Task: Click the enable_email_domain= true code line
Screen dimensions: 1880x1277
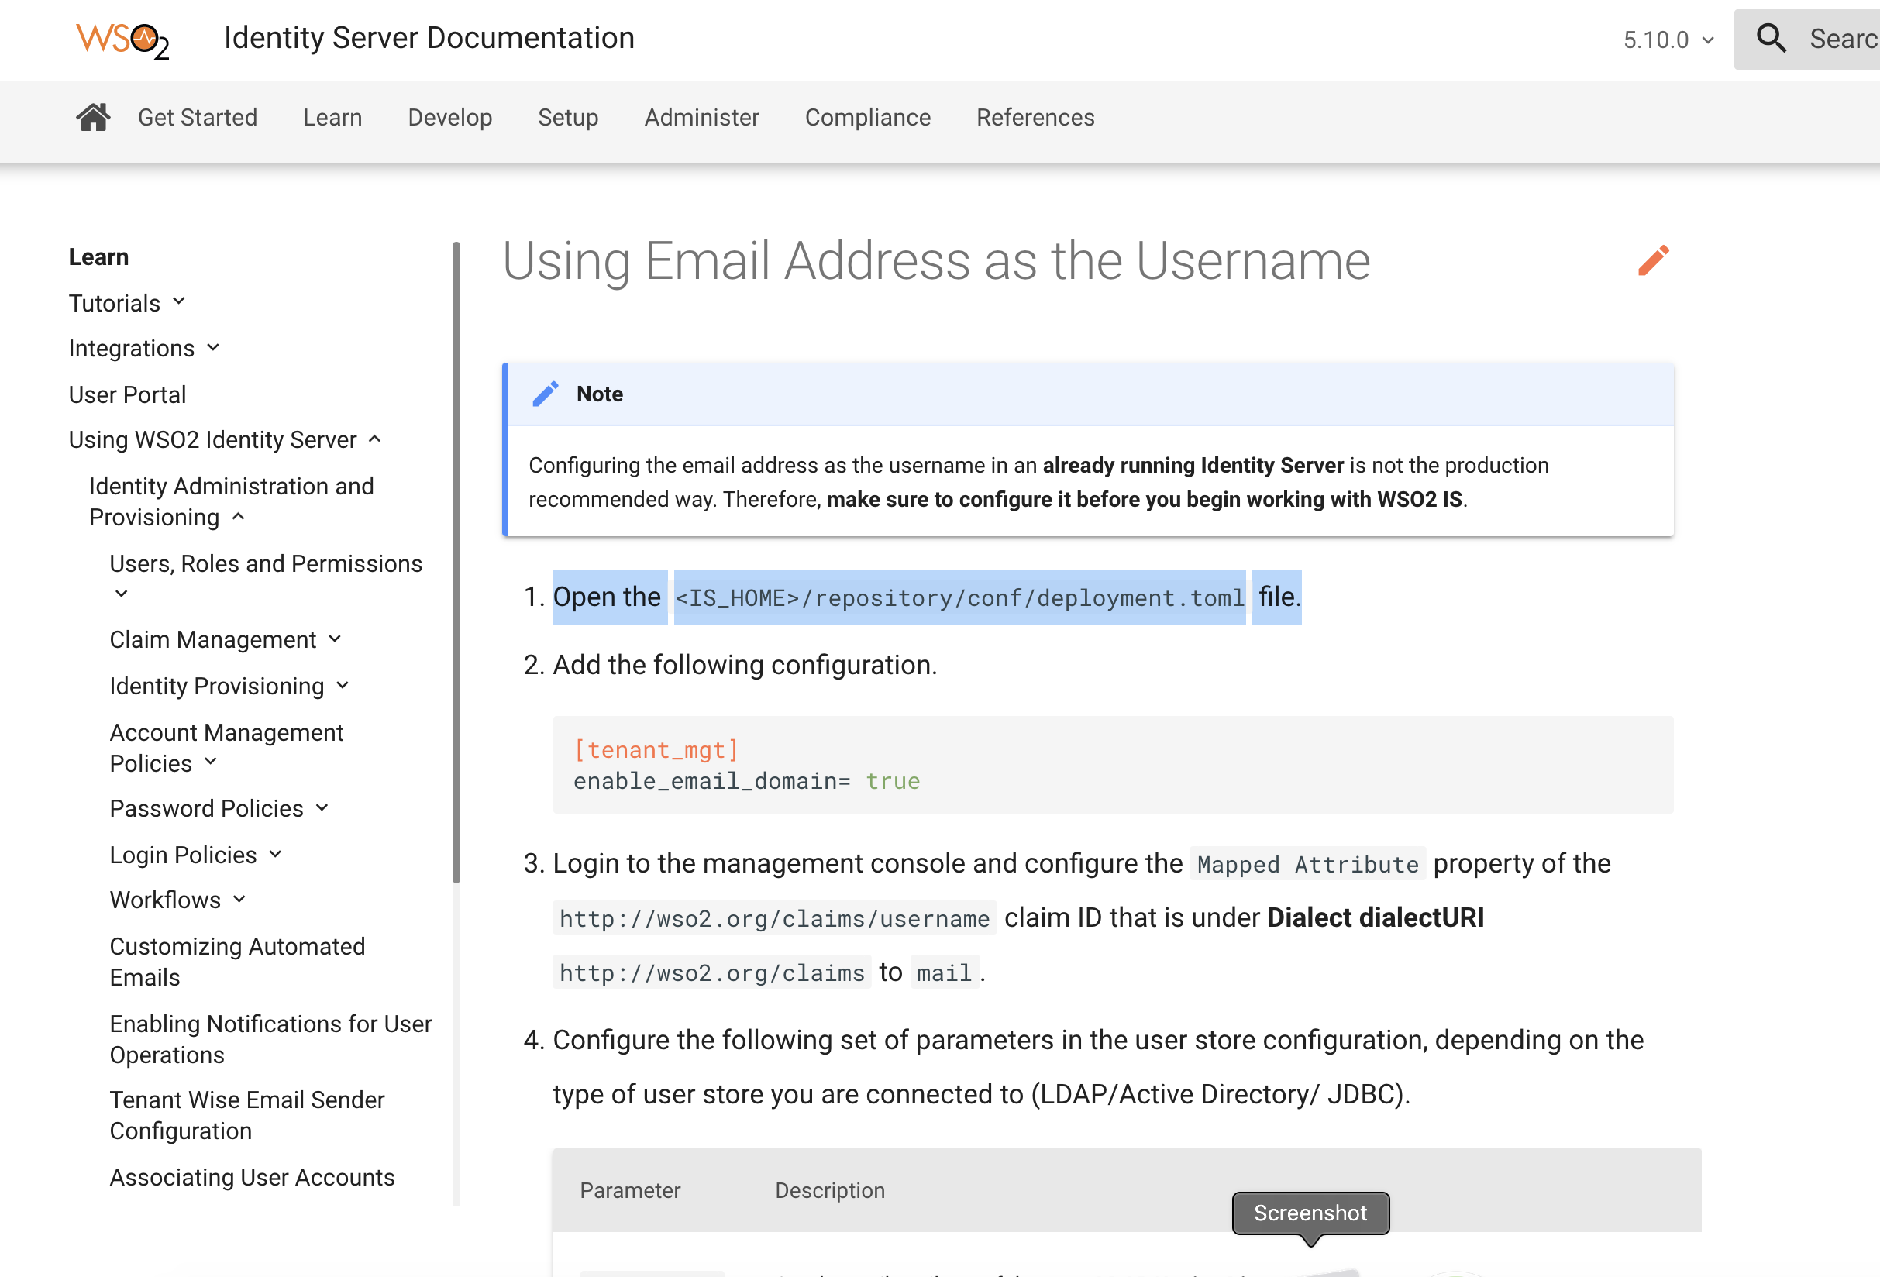Action: [x=745, y=780]
